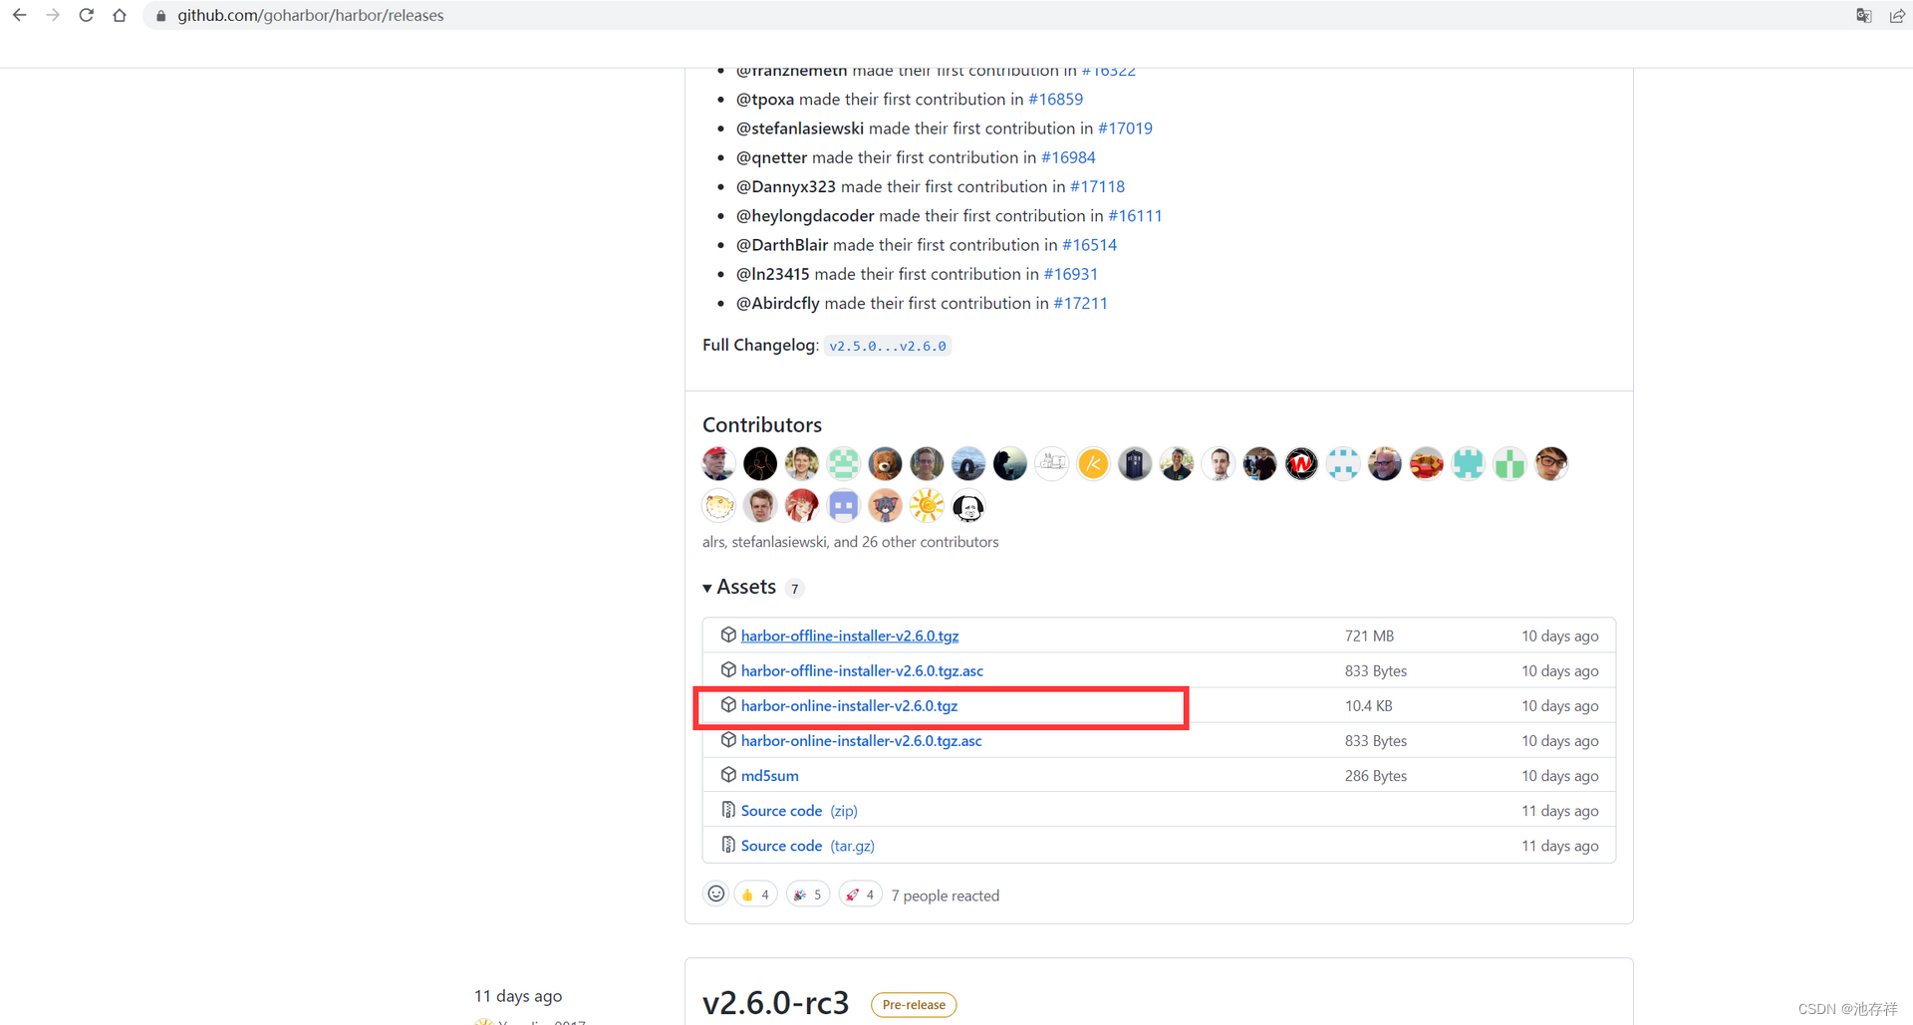Image resolution: width=1913 pixels, height=1025 pixels.
Task: Open @Abirdcfly profile mention
Action: click(778, 303)
